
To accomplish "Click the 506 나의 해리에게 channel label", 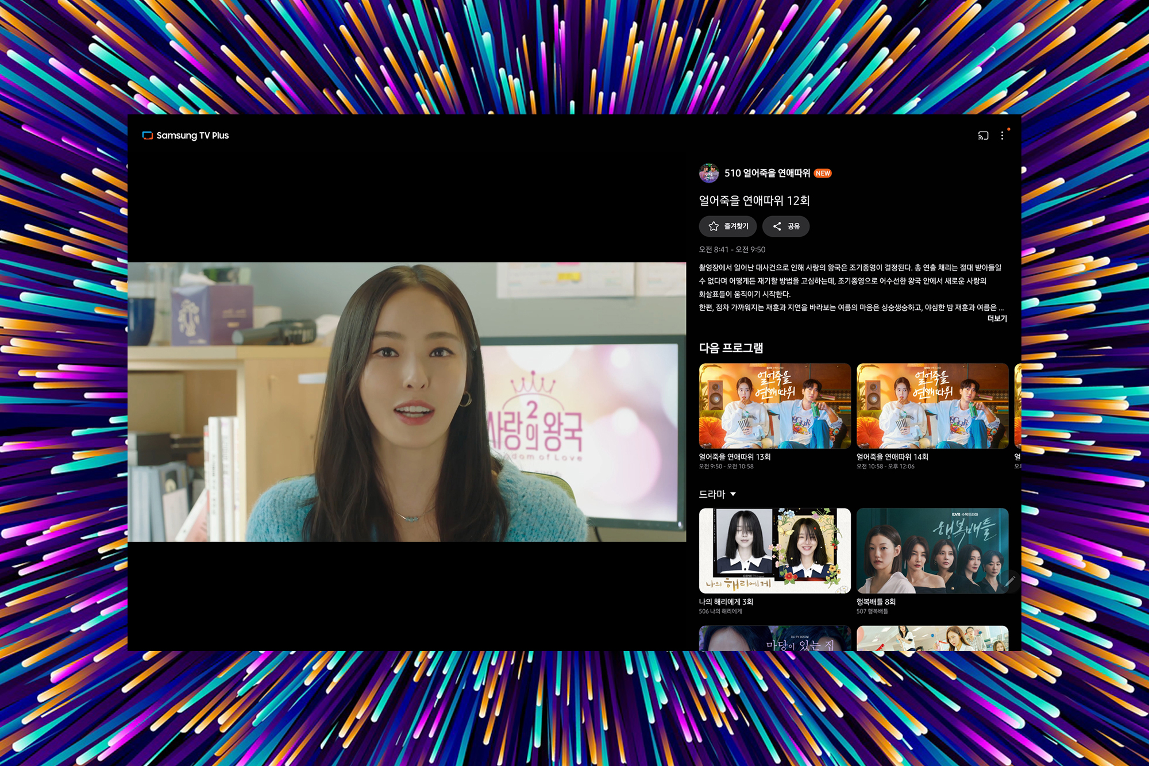I will 720,611.
